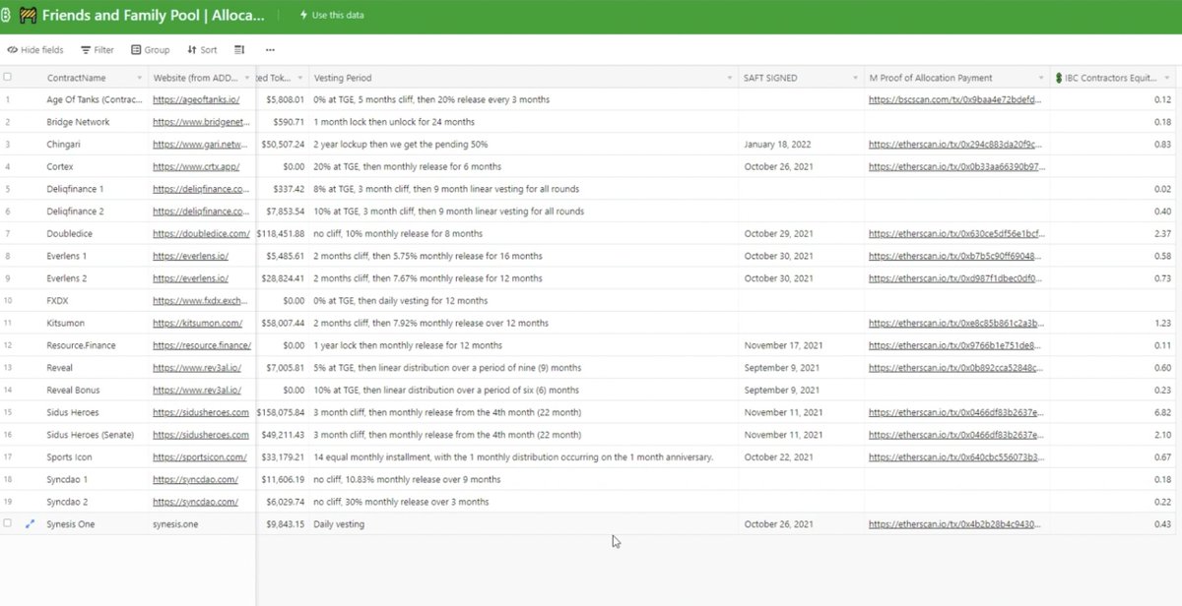Open the sportsicon.com website link
Viewport: 1182px width, 606px height.
coord(200,457)
